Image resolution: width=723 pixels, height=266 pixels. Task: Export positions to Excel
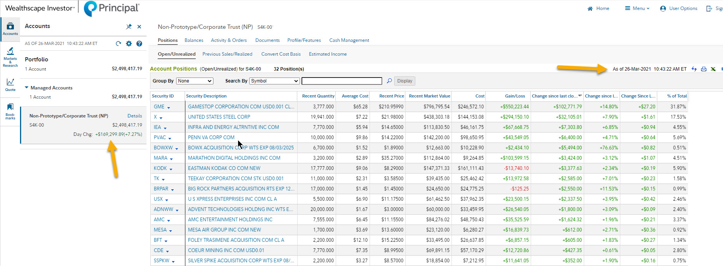click(713, 69)
